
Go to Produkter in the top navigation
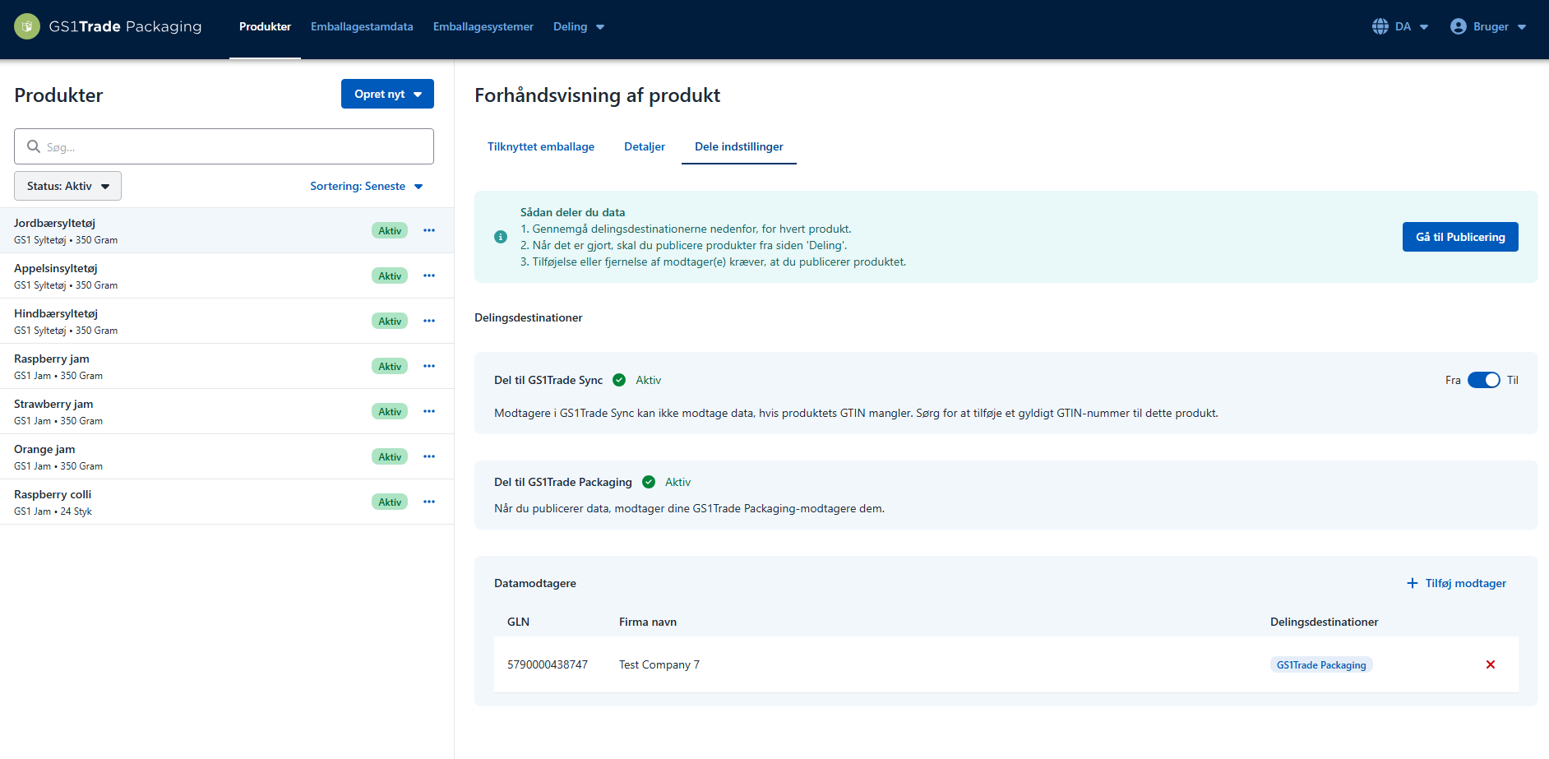click(265, 26)
